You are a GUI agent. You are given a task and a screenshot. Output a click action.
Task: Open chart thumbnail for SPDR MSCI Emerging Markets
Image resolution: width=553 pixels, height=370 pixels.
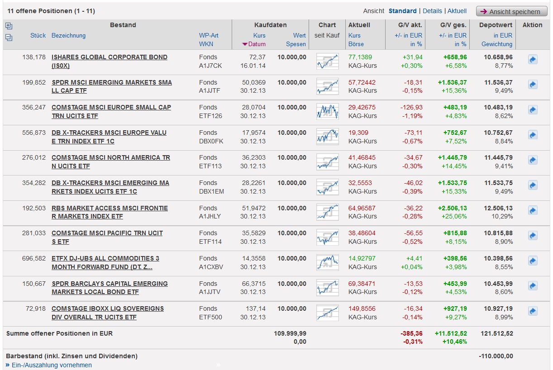click(x=327, y=86)
